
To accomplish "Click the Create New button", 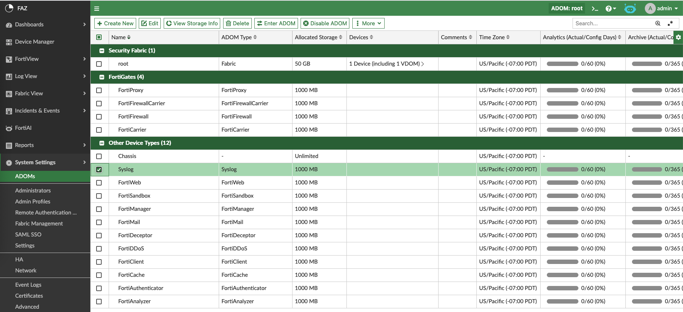I will (x=115, y=23).
